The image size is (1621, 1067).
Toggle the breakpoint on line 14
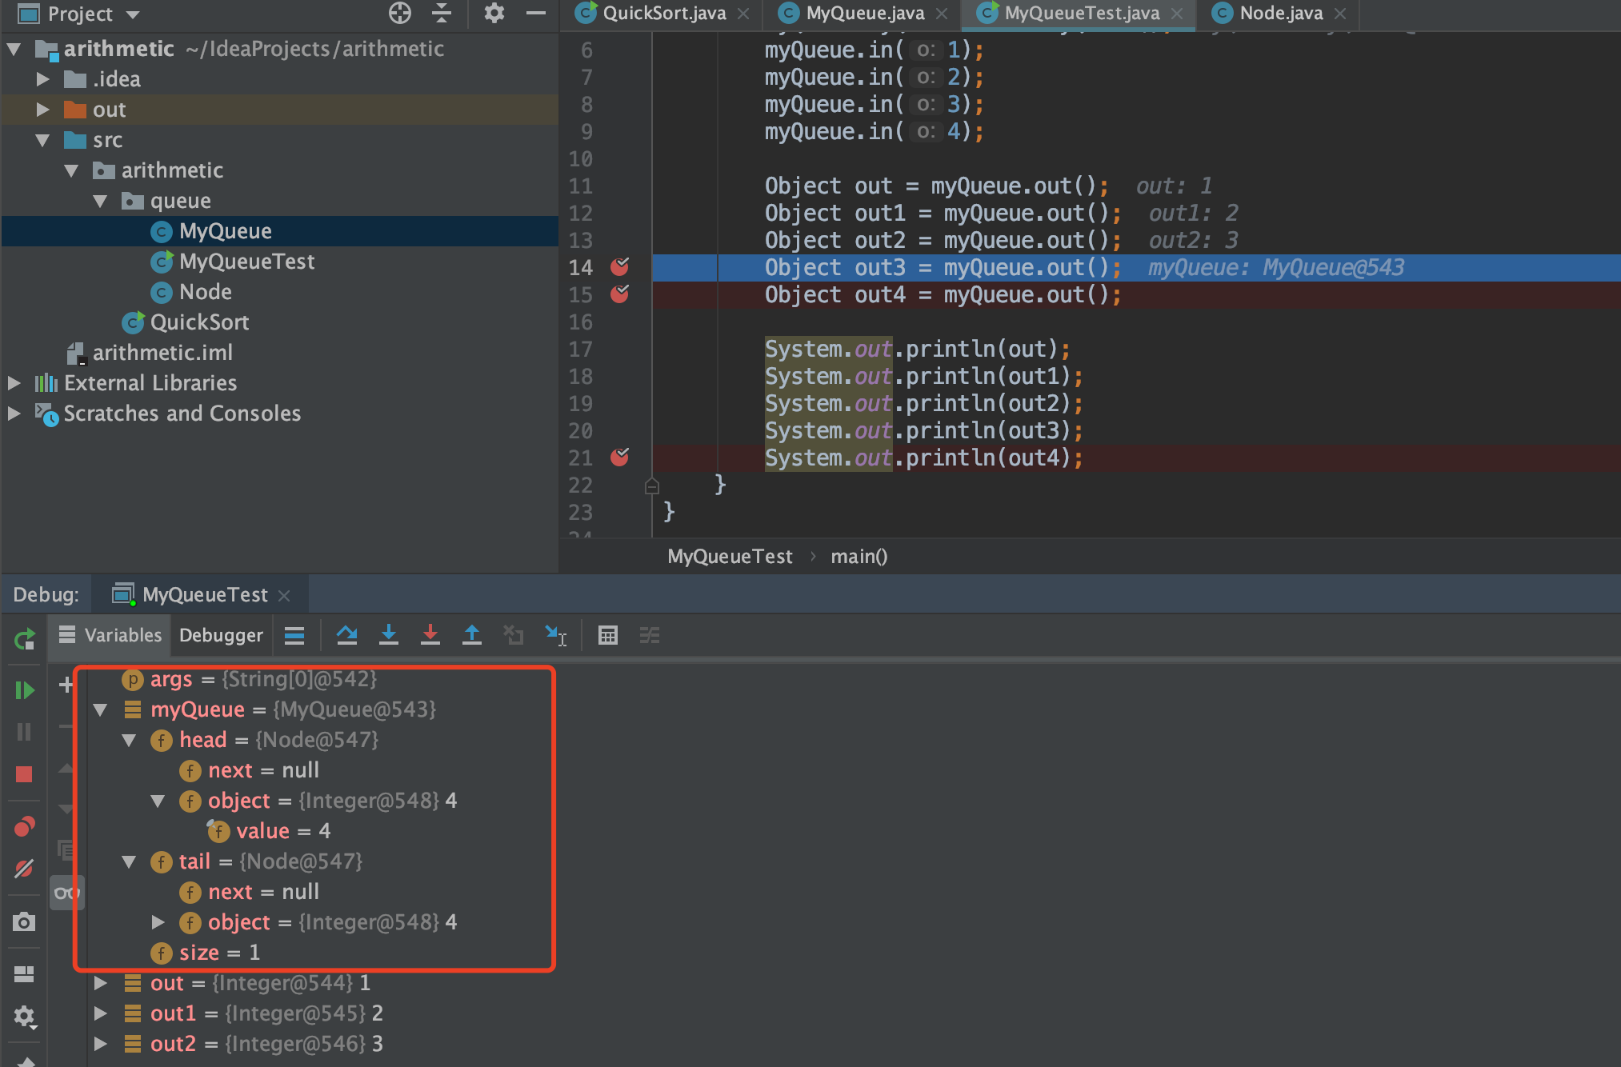pyautogui.click(x=619, y=267)
